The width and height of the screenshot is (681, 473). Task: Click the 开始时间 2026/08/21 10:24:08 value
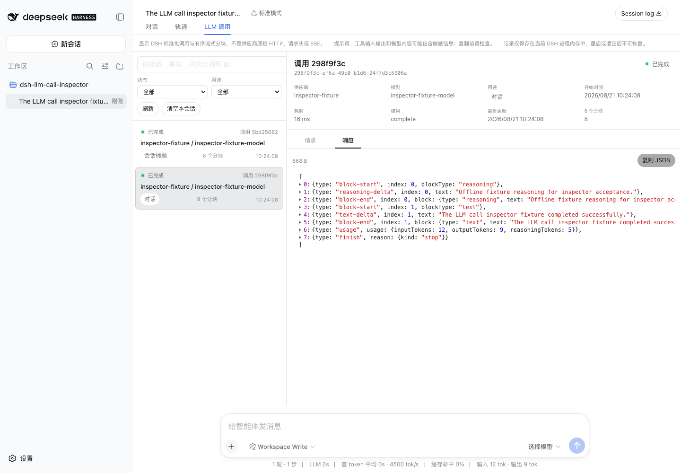(x=612, y=96)
